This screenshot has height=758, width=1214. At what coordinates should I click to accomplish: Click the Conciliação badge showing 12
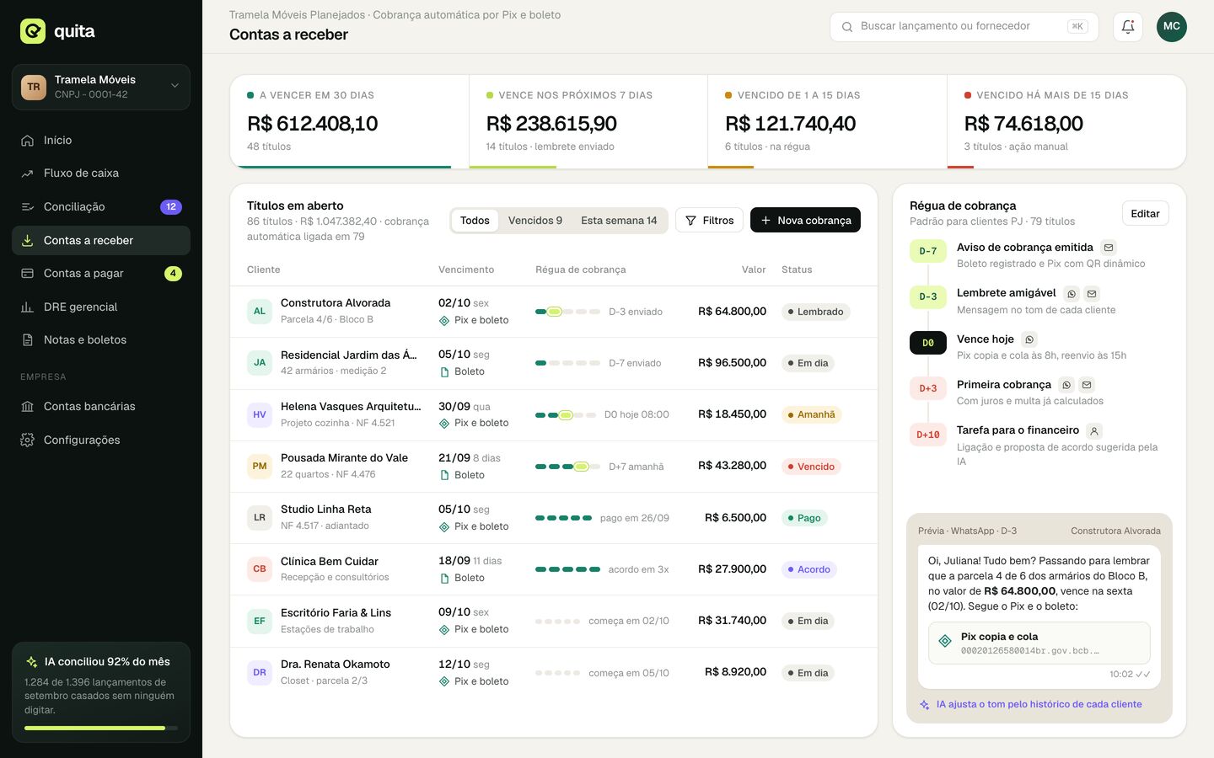pos(171,206)
